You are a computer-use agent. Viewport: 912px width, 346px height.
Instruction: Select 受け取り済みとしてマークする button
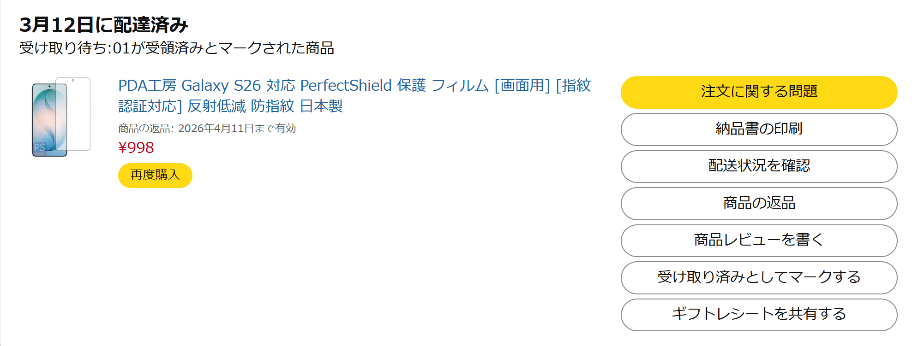tap(759, 277)
